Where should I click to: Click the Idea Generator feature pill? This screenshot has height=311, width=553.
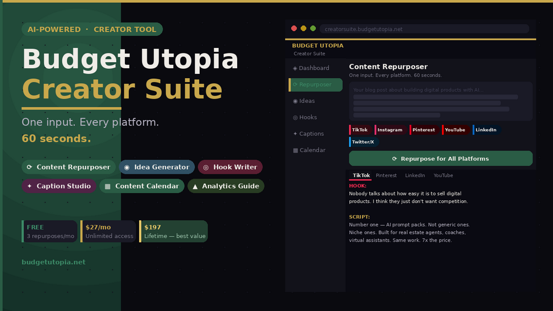(x=157, y=167)
